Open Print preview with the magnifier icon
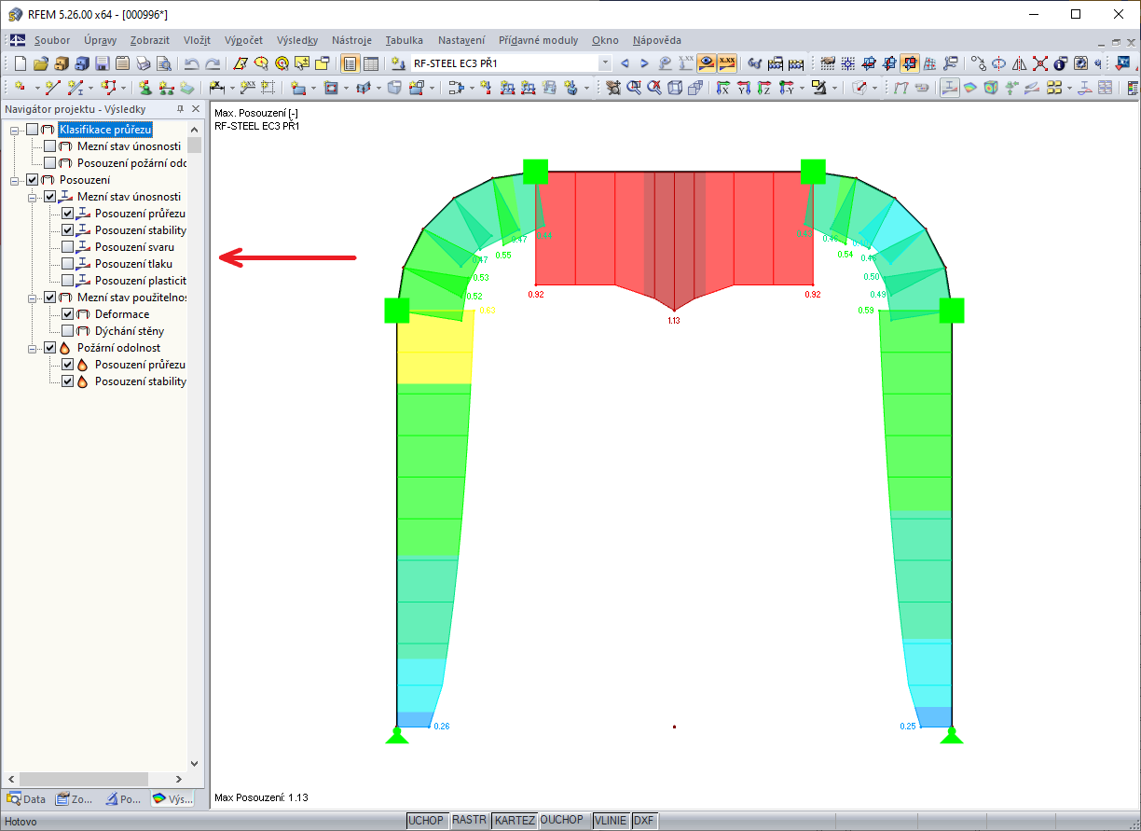 click(x=163, y=63)
